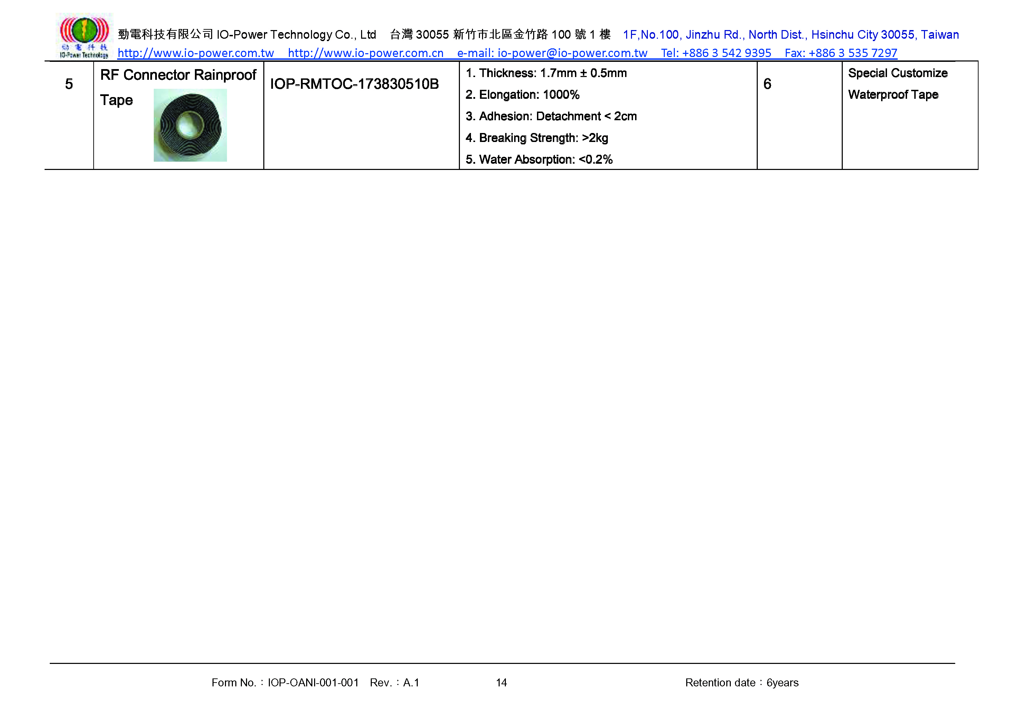This screenshot has width=1010, height=714.
Task: Click the word 'Tape' beside the photo
Action: [x=116, y=100]
